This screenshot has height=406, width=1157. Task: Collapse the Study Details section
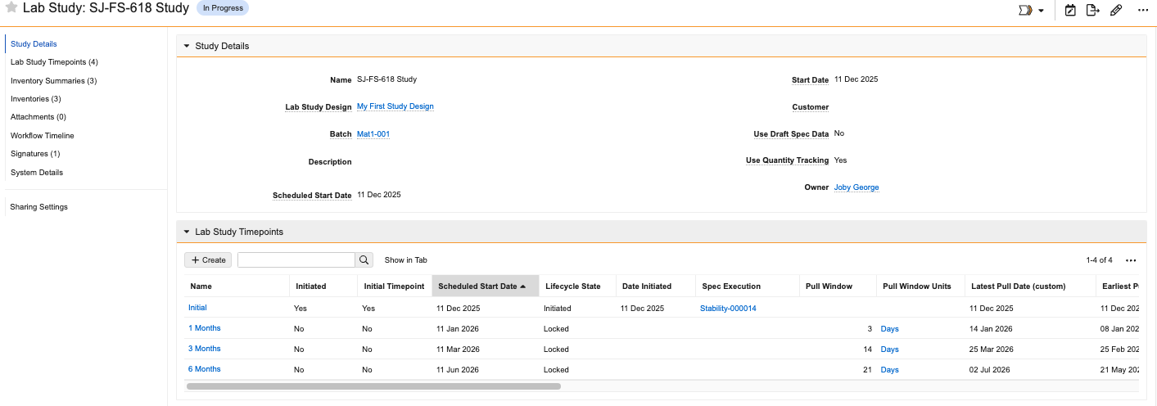click(x=187, y=46)
